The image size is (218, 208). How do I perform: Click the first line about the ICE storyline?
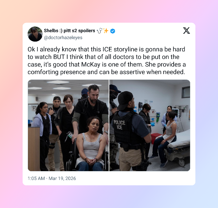[x=106, y=49]
